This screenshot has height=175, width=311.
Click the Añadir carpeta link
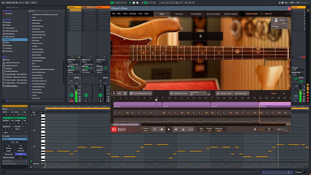tap(12, 86)
